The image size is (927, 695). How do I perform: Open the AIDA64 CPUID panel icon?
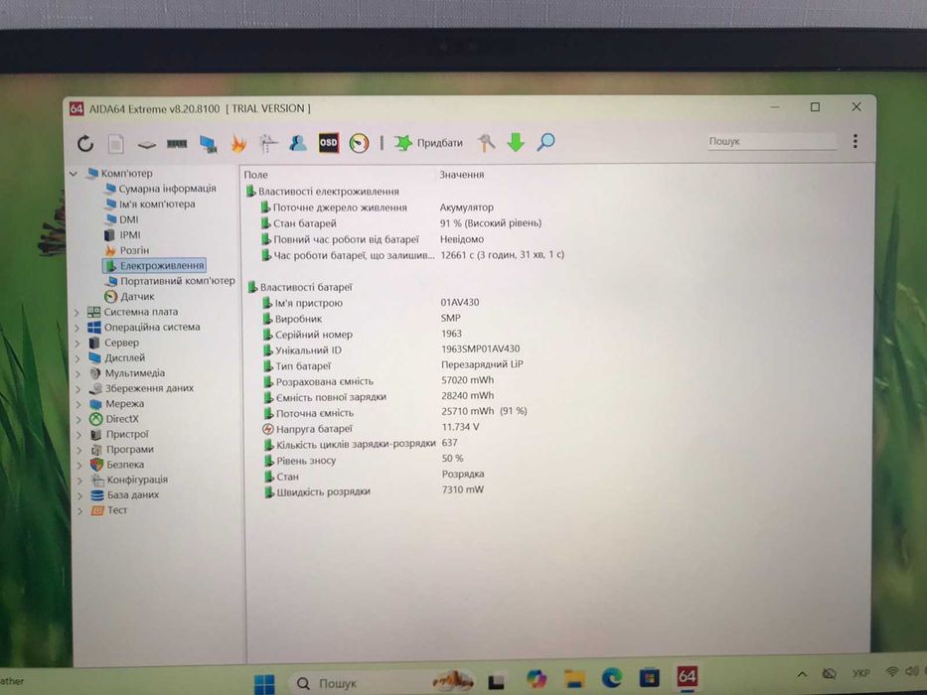(x=268, y=143)
